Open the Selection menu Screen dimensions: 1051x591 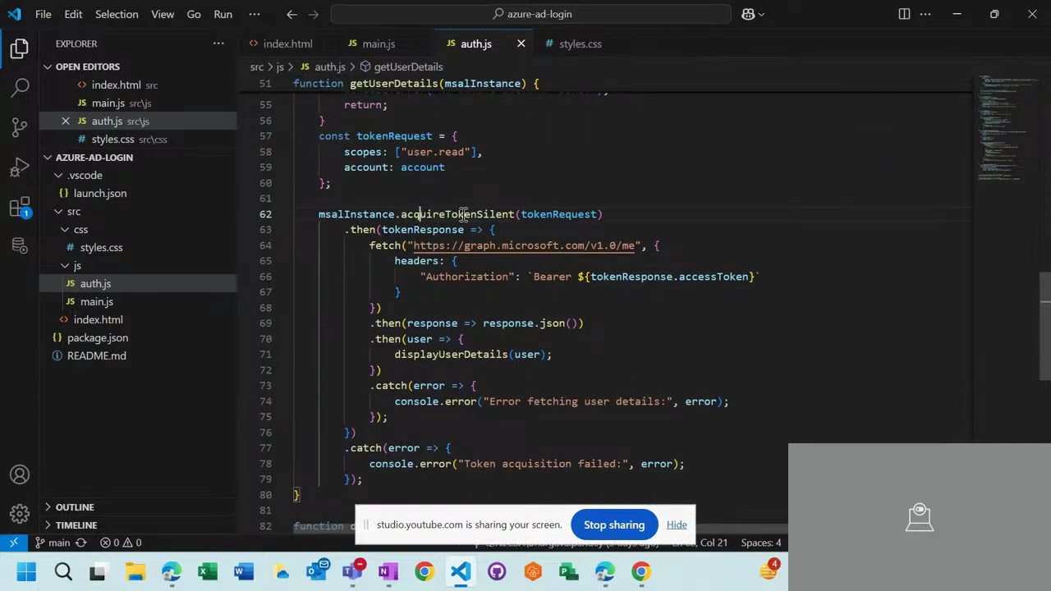coord(117,14)
